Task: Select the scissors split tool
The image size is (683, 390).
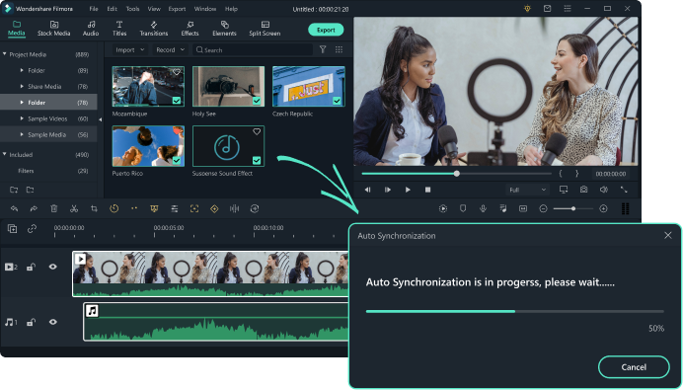Action: coord(74,208)
